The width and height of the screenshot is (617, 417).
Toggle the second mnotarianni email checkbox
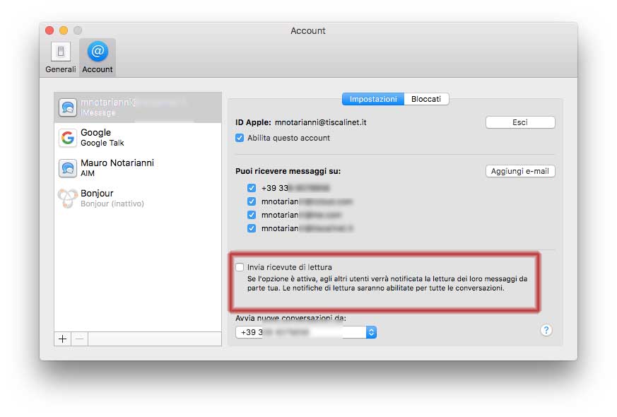coord(252,215)
